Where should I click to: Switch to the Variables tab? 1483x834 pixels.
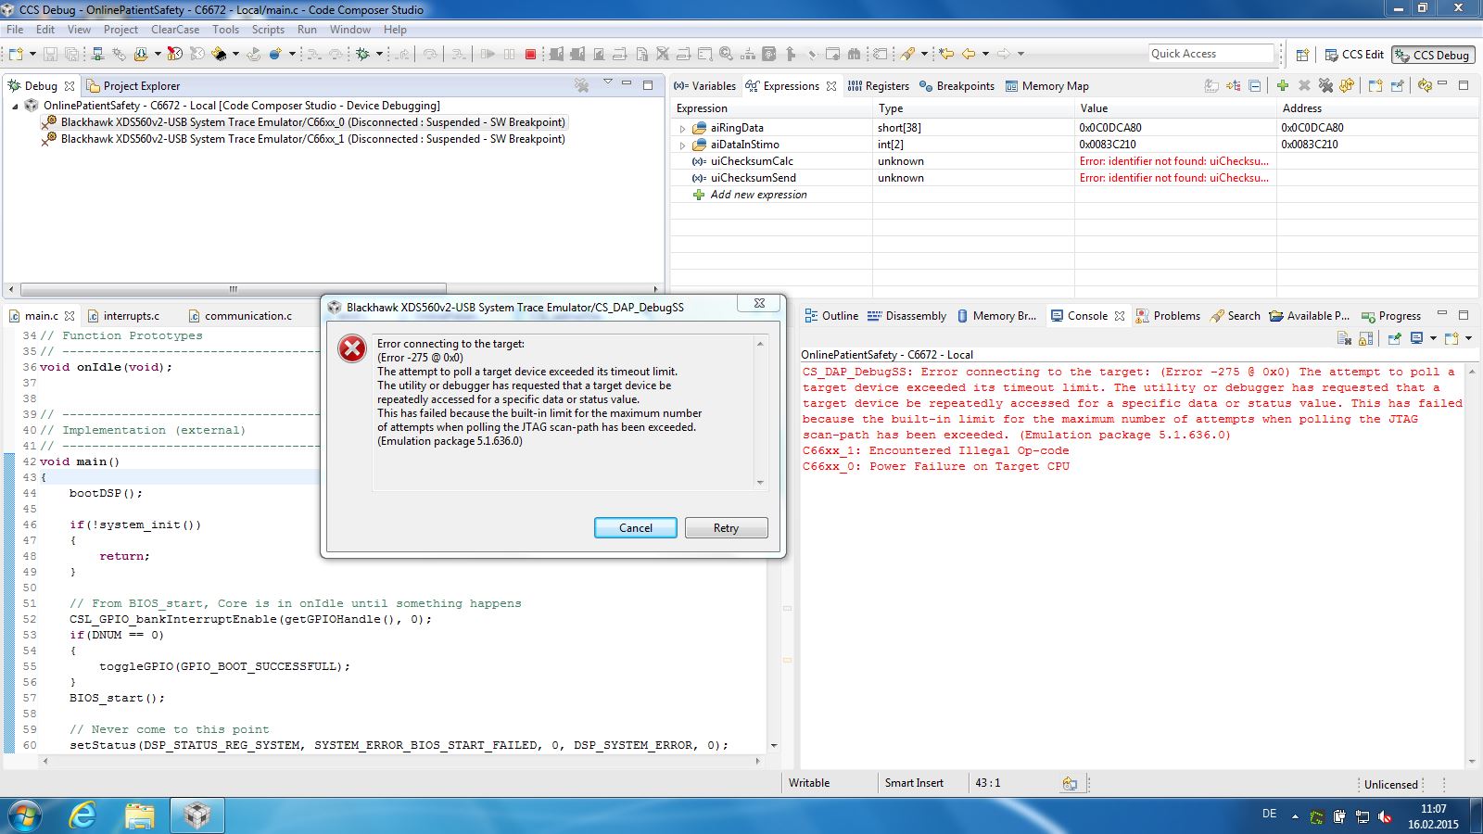click(704, 86)
